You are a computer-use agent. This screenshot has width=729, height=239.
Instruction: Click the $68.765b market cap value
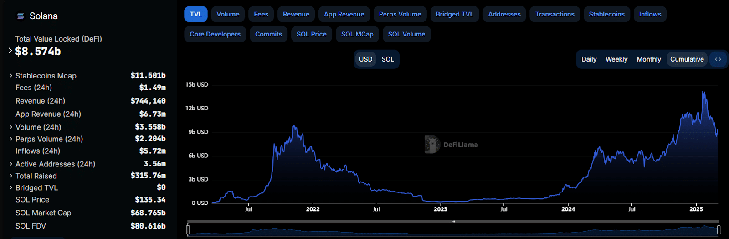pos(148,213)
